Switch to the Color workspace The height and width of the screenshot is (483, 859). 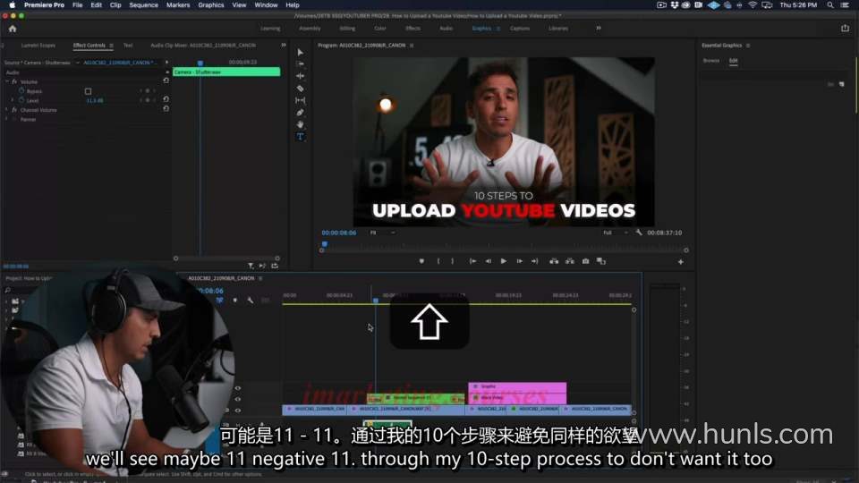tap(380, 29)
